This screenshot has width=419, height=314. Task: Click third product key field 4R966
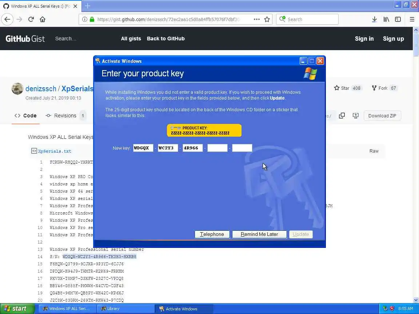pos(192,148)
